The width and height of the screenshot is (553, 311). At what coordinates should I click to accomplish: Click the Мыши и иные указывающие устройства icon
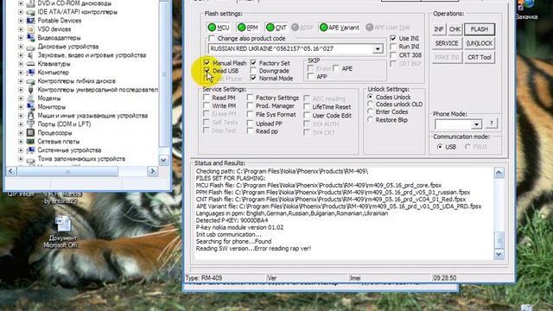click(31, 116)
